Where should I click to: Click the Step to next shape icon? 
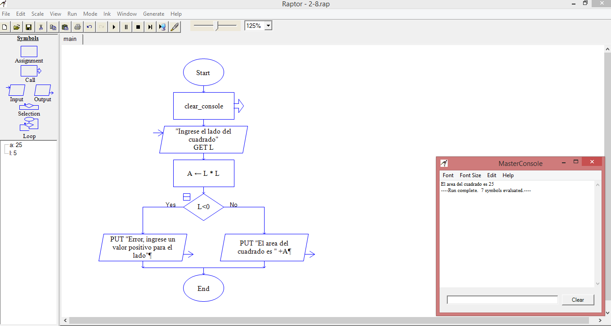point(150,27)
